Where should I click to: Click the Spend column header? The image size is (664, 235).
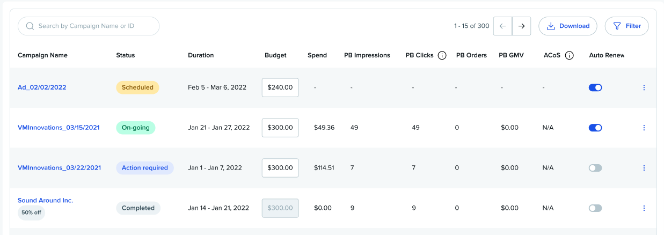(x=317, y=55)
